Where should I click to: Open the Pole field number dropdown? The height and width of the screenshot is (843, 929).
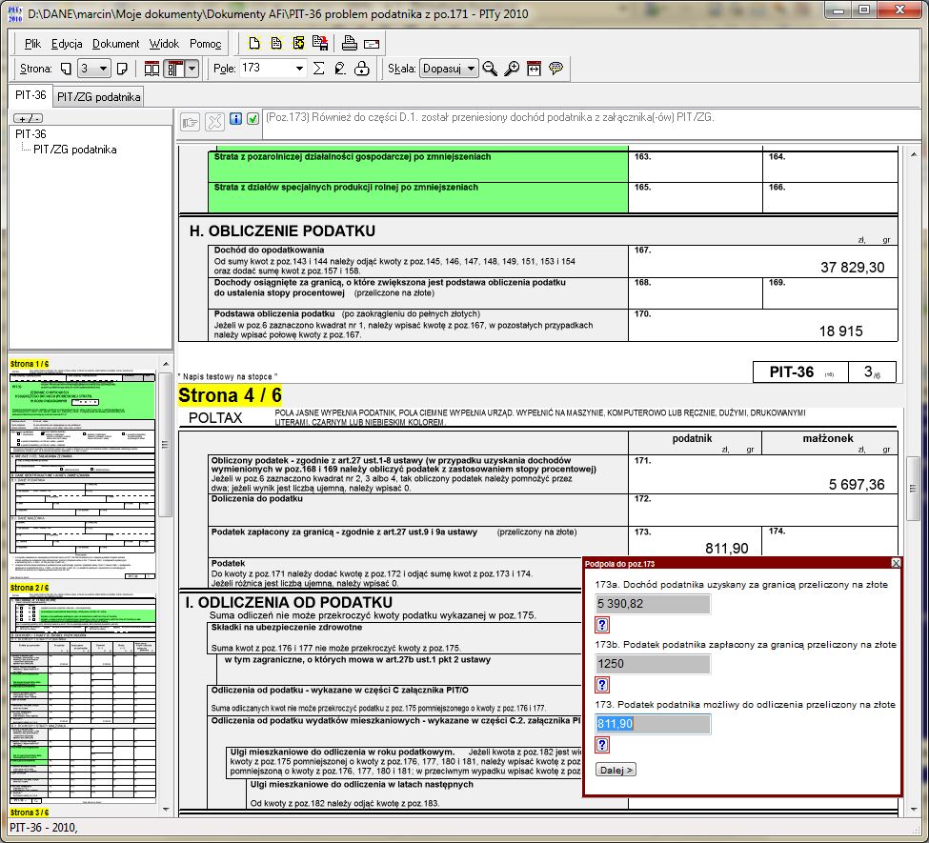[299, 69]
